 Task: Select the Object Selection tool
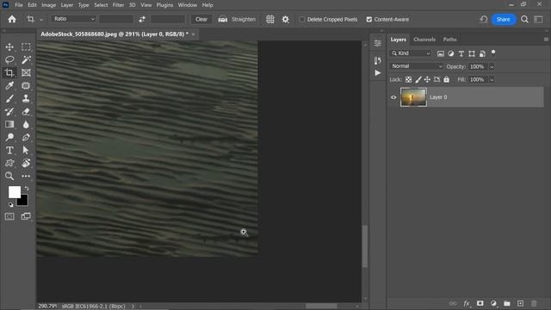coord(26,86)
